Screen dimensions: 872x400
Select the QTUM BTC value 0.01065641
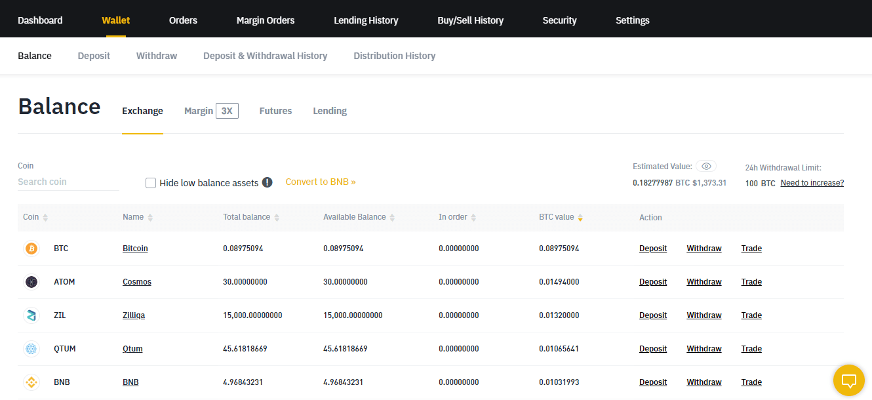click(x=559, y=349)
